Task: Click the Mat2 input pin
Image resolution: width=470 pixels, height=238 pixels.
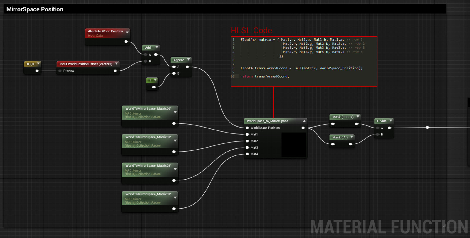Action: coord(247,141)
